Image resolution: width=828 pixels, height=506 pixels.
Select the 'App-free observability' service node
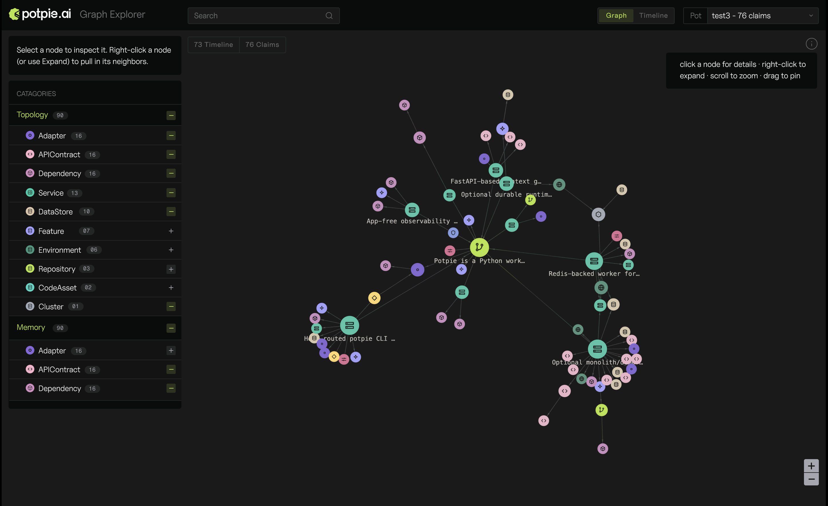(412, 210)
